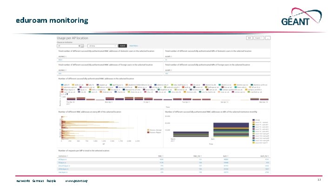
Task: Click the March bar in the monthly chart
Action: tap(191, 134)
